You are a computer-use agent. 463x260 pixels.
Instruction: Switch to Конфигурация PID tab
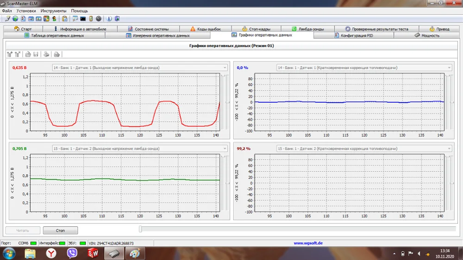tap(354, 36)
